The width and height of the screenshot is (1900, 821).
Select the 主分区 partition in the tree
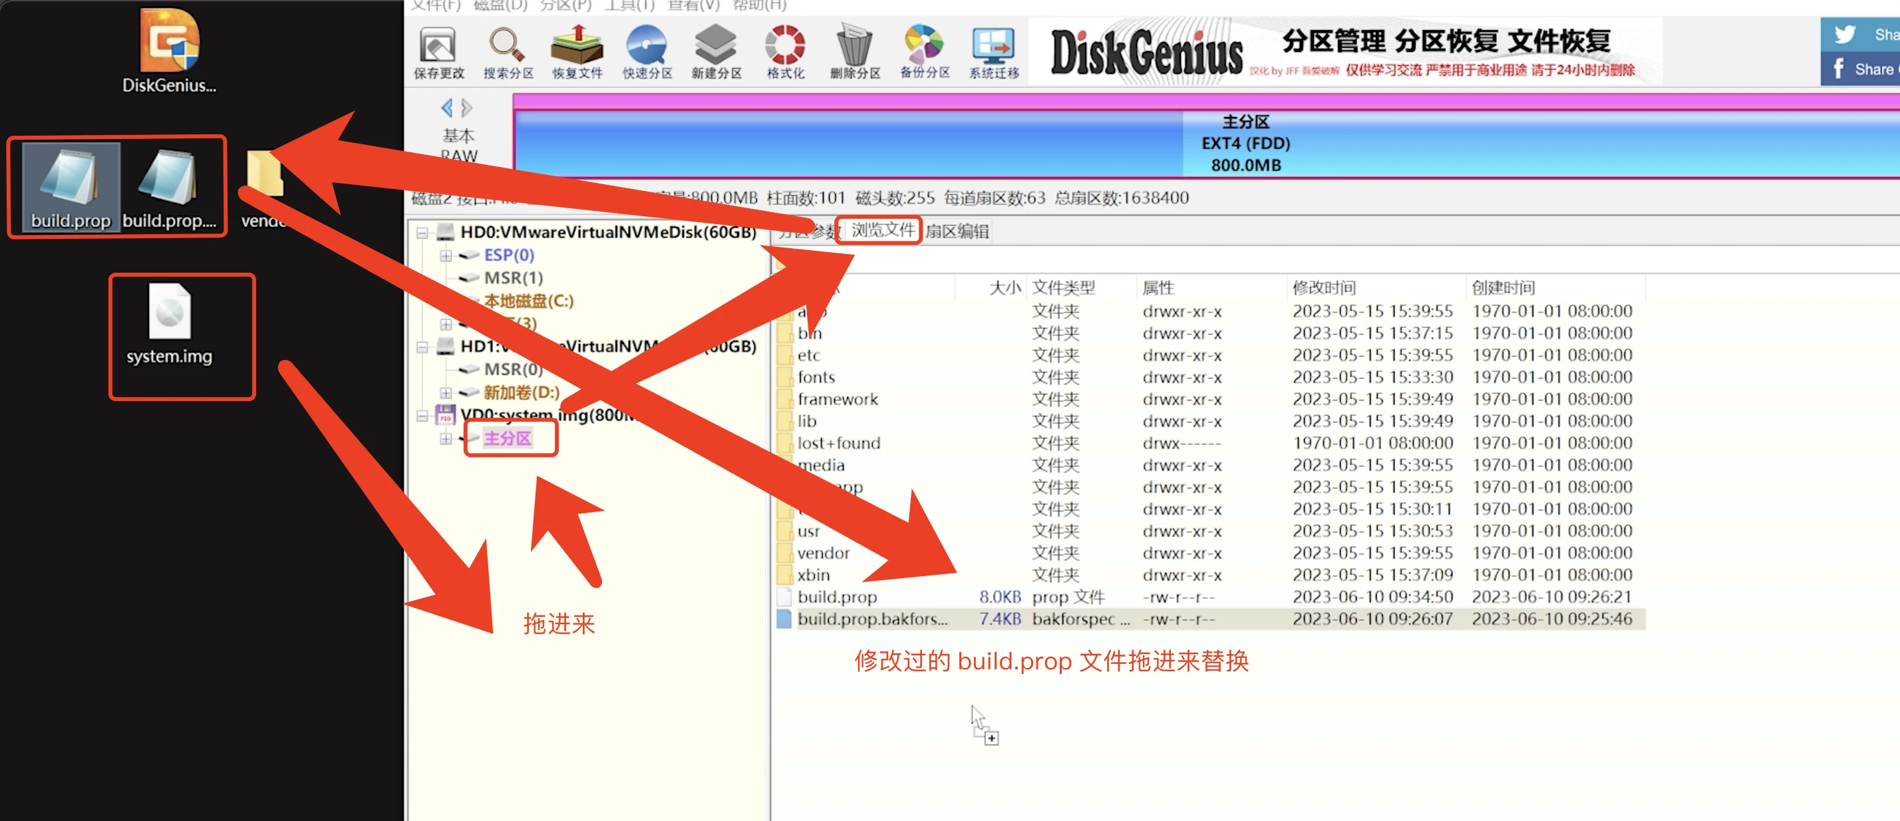tap(510, 438)
